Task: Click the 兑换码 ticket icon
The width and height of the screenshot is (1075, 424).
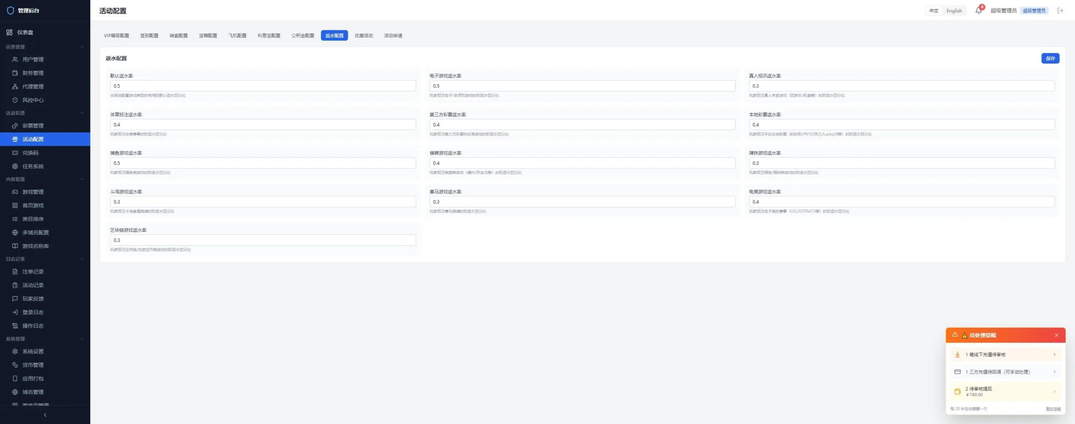Action: point(15,153)
